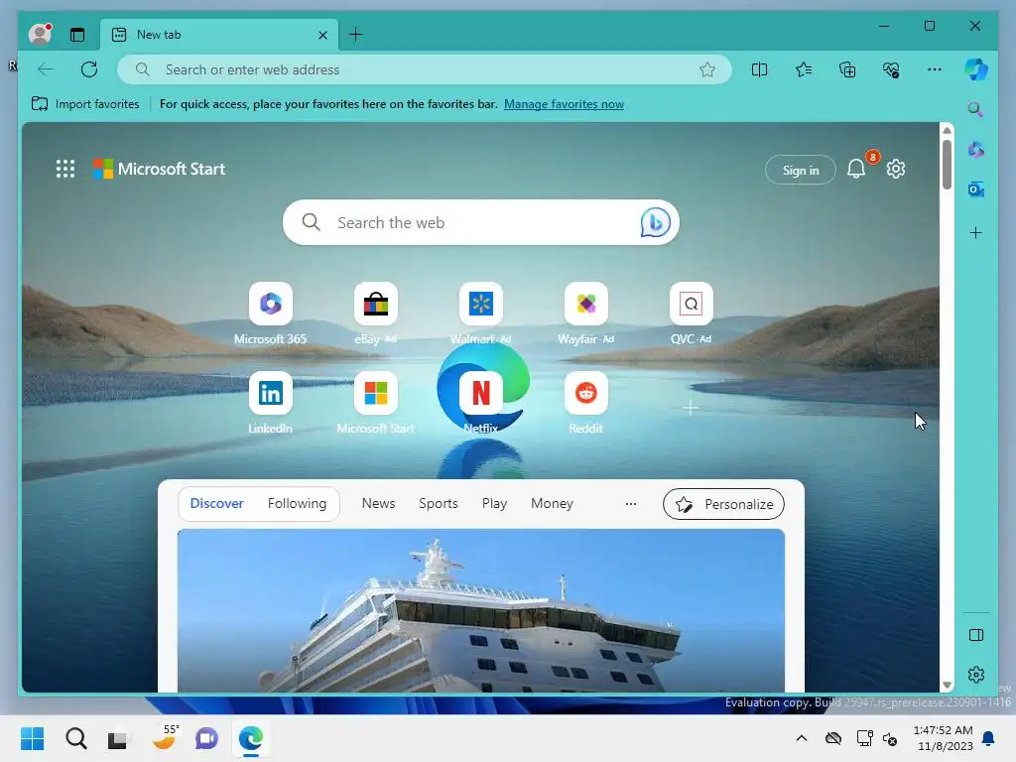The height and width of the screenshot is (762, 1016).
Task: Click the browser back arrow
Action: (46, 69)
